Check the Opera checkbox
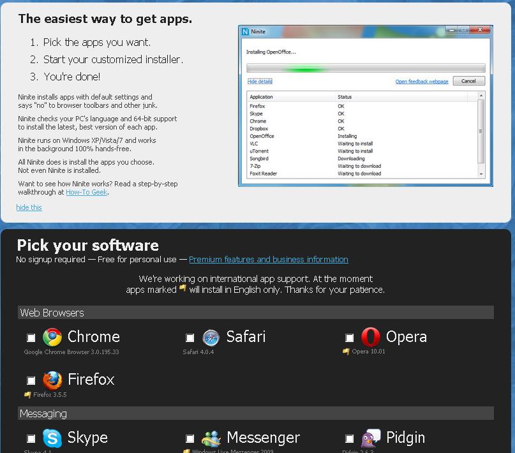The height and width of the screenshot is (453, 515). pyautogui.click(x=350, y=338)
